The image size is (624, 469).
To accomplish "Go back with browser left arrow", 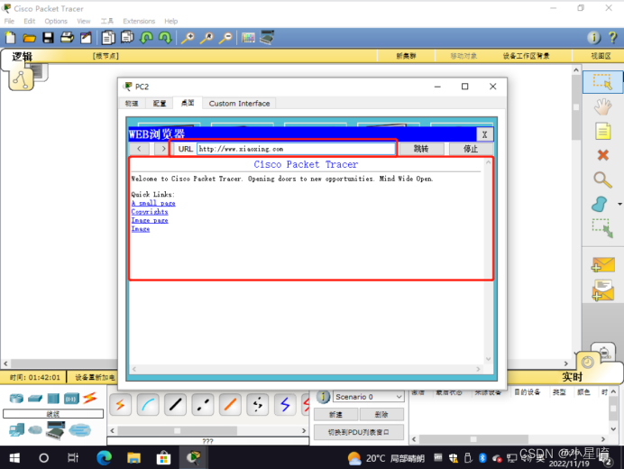I will (x=139, y=149).
